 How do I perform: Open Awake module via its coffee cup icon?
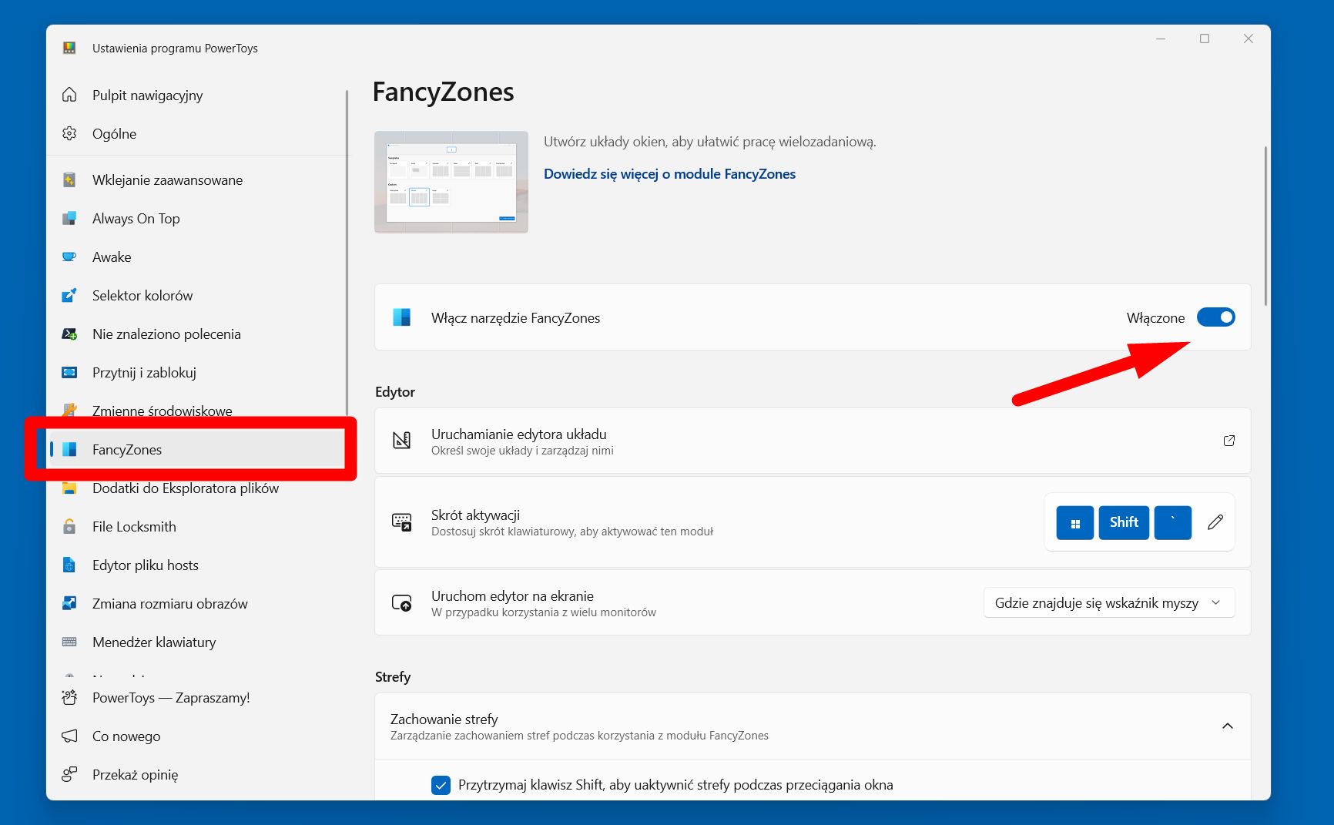click(69, 257)
